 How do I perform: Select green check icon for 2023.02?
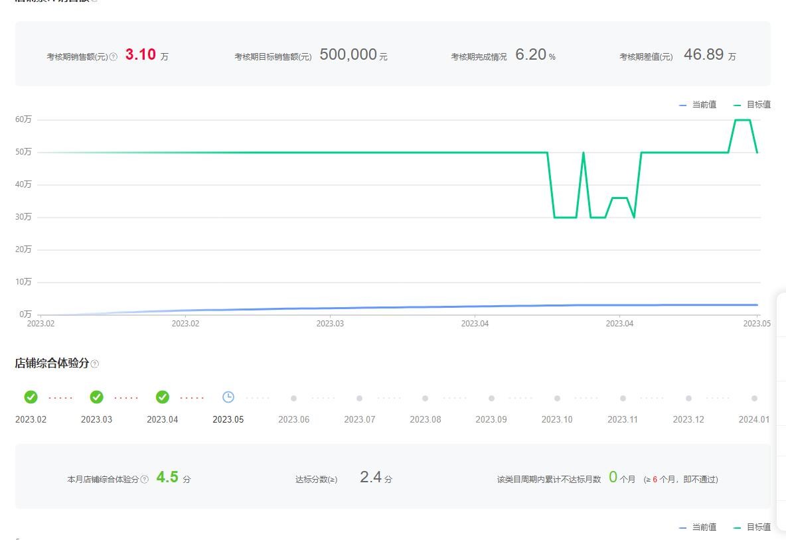[x=31, y=397]
